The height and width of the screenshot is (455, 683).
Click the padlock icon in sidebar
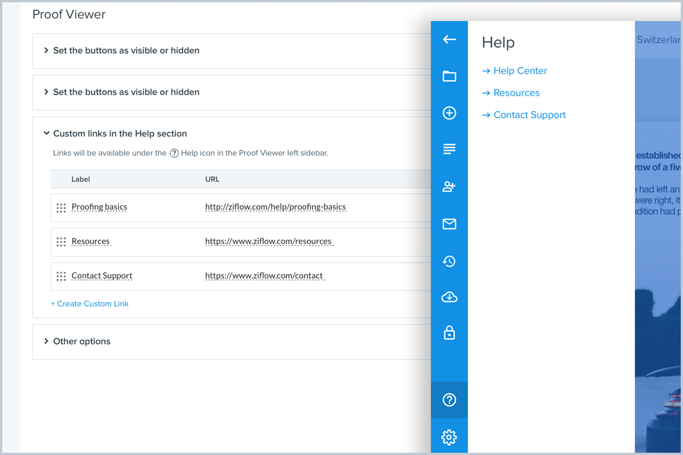coord(449,333)
